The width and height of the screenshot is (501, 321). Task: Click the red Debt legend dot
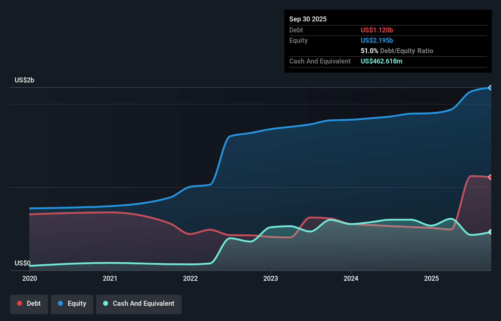(x=19, y=303)
